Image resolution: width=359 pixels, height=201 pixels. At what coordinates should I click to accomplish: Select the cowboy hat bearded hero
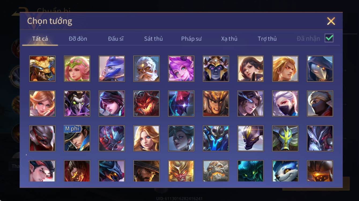point(146,171)
